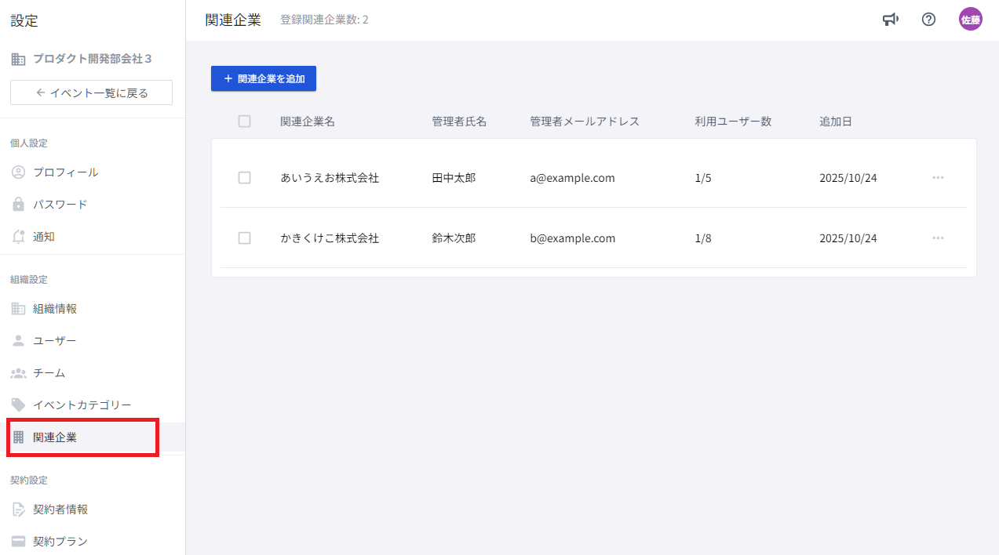Go to ユーザー settings page
The width and height of the screenshot is (999, 555).
coord(55,341)
